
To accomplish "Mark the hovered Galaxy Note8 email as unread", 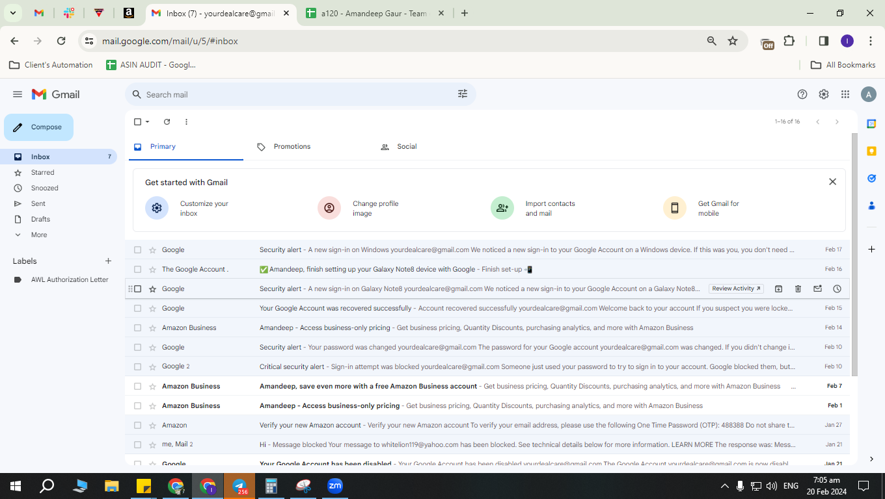I will pos(817,288).
